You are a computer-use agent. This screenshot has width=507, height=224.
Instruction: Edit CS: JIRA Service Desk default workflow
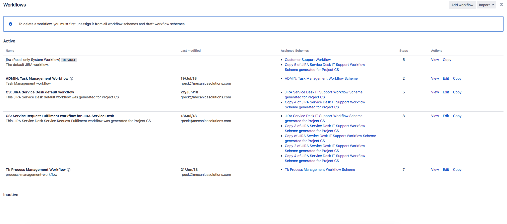point(446,92)
